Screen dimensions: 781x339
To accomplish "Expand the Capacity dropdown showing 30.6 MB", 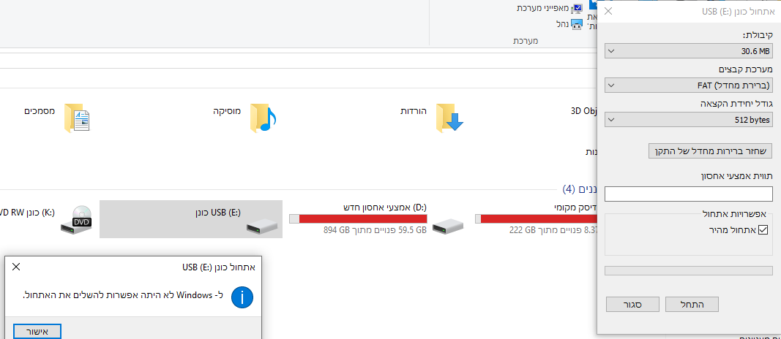I will (689, 51).
